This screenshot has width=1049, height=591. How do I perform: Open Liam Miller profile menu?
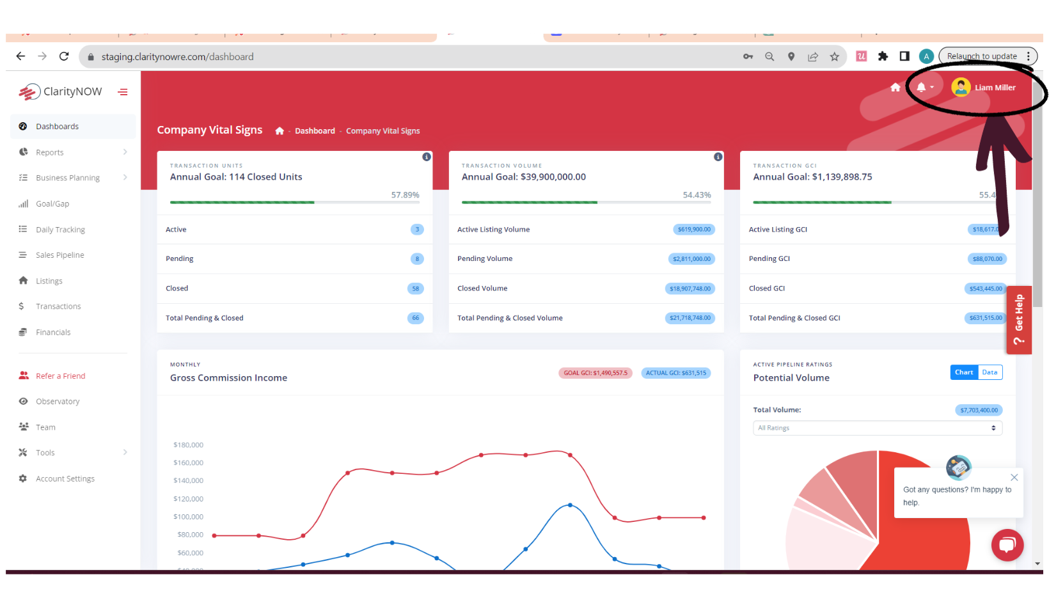[x=984, y=88]
